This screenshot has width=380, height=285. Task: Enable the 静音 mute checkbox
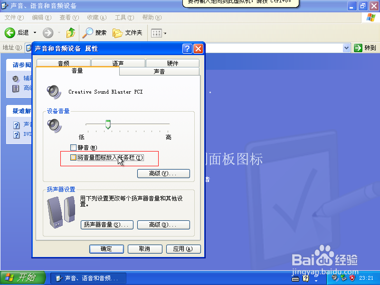pyautogui.click(x=73, y=148)
